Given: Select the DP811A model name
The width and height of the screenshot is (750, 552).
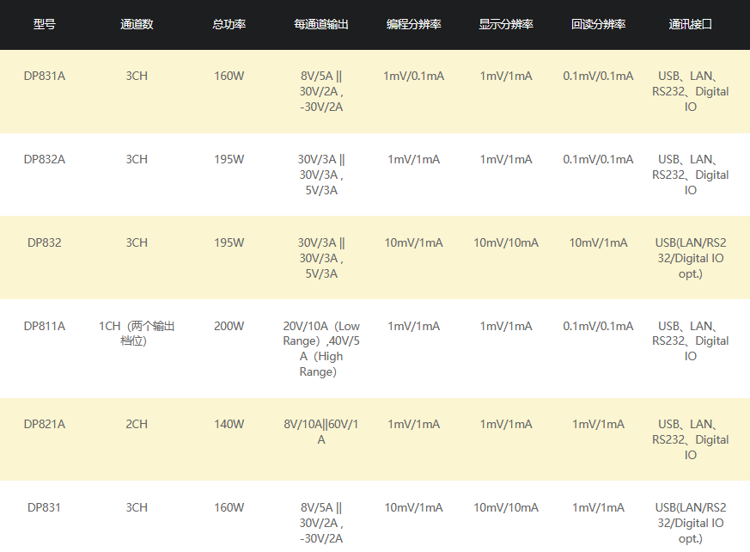Looking at the screenshot, I should pyautogui.click(x=45, y=326).
